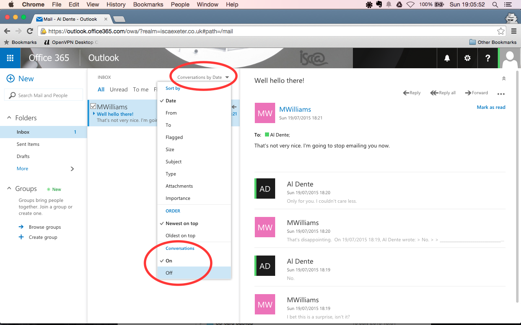Screen dimensions: 521x325
Task: Click the search magnifier in Search Mail box
Action: pyautogui.click(x=12, y=95)
